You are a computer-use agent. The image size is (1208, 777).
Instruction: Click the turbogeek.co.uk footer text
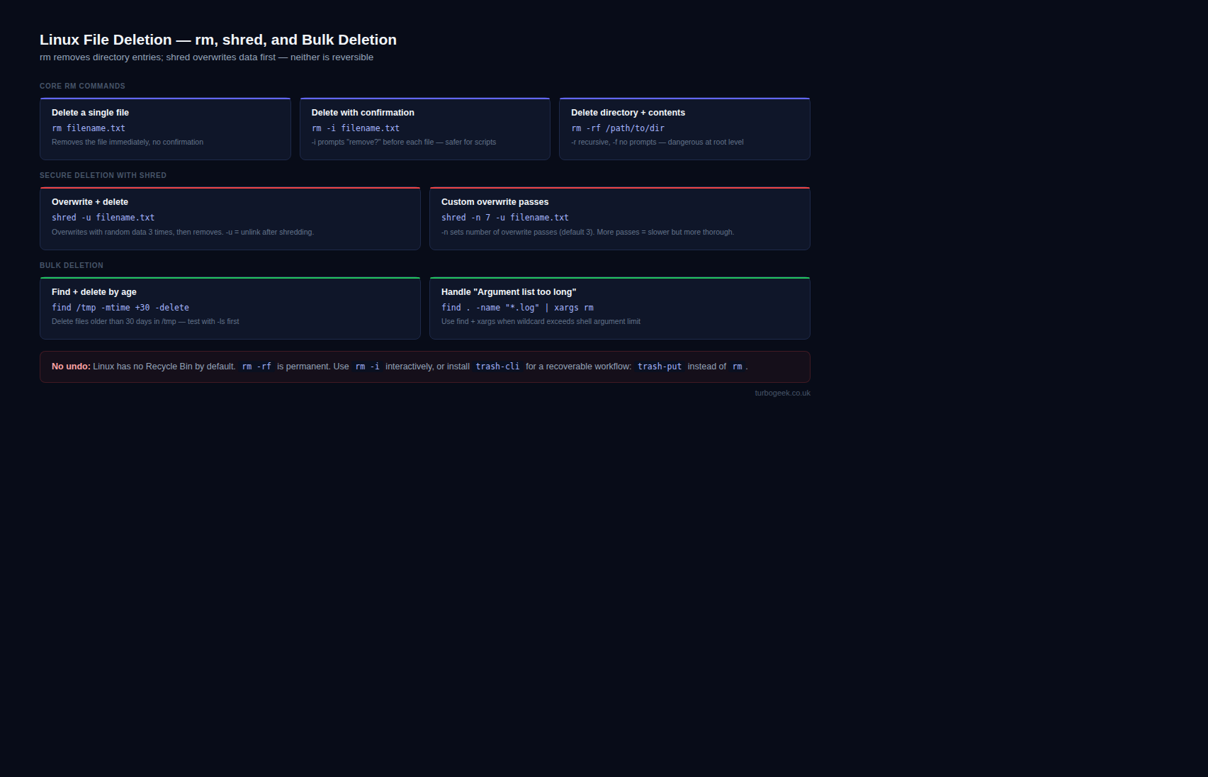tap(782, 393)
